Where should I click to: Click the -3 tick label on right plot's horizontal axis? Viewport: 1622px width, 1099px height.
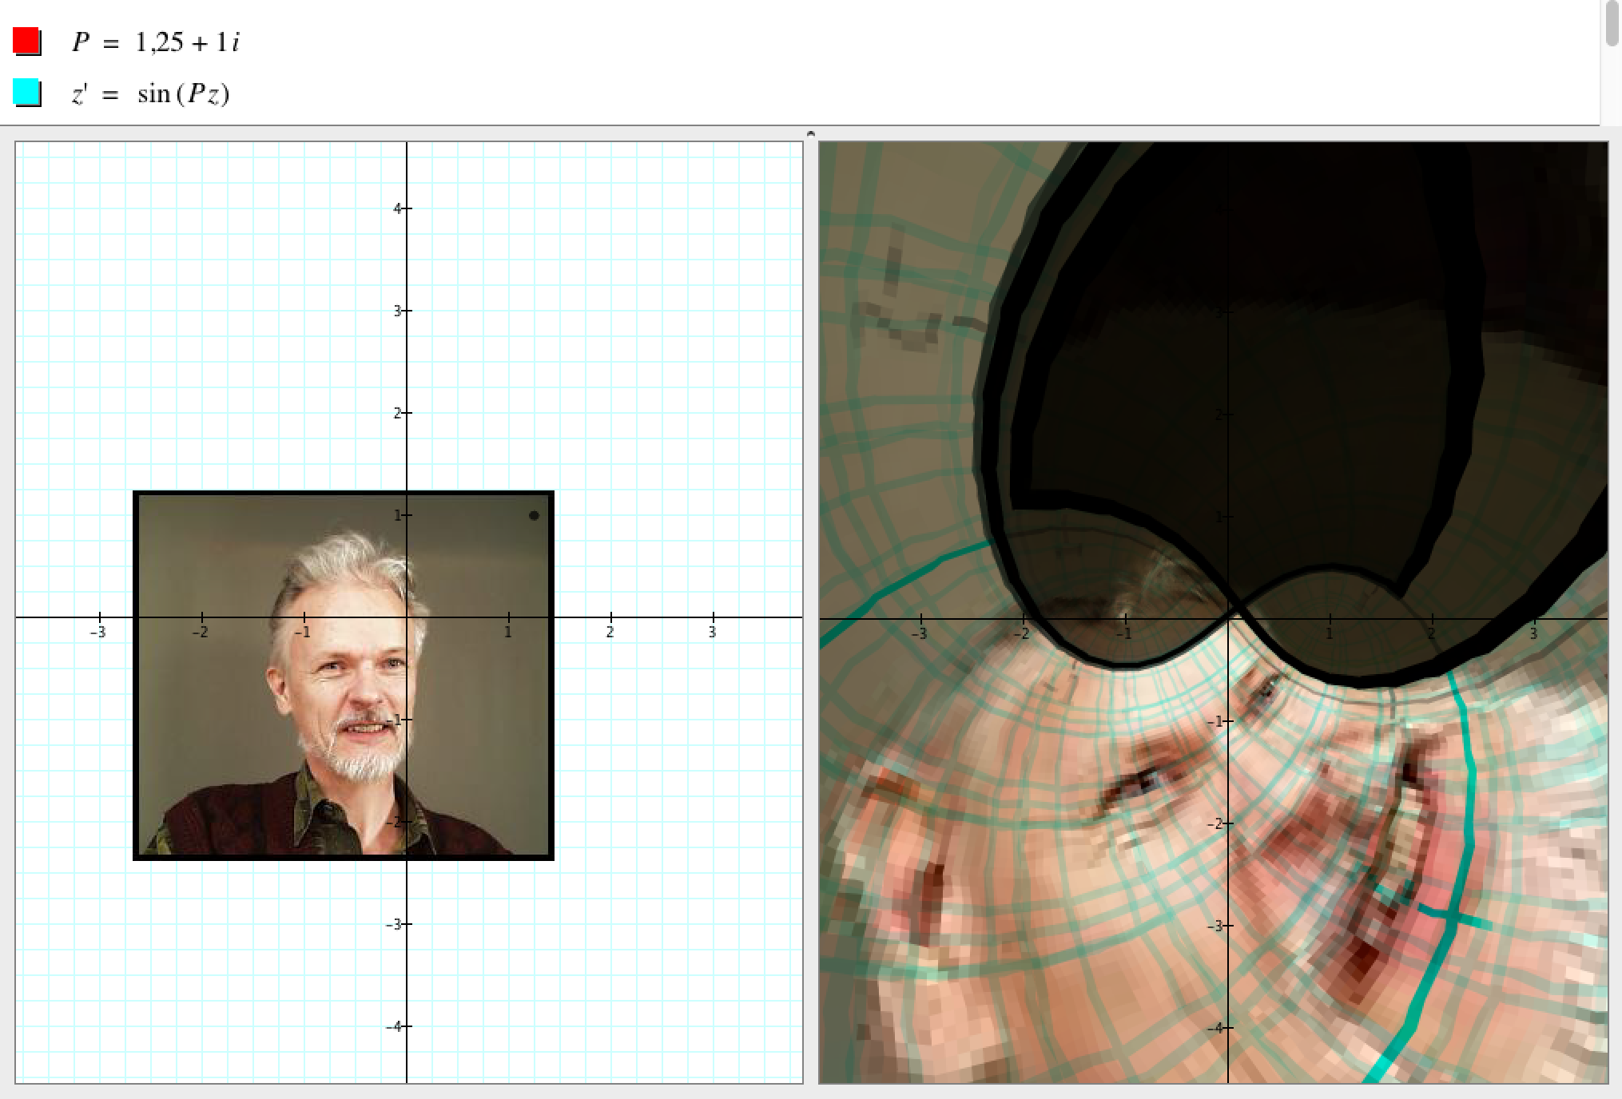tap(920, 634)
